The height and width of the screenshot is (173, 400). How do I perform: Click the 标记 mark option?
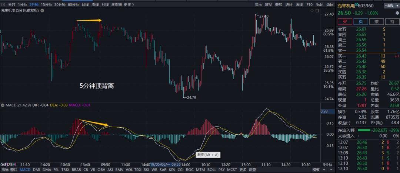tap(320, 4)
